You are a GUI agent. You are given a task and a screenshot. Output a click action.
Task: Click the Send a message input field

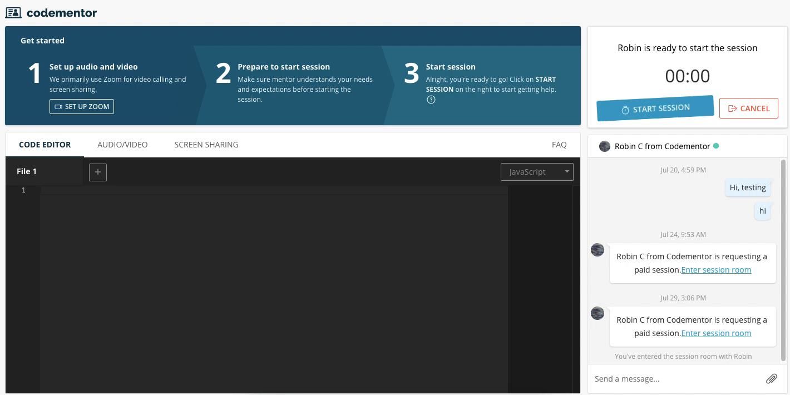676,379
